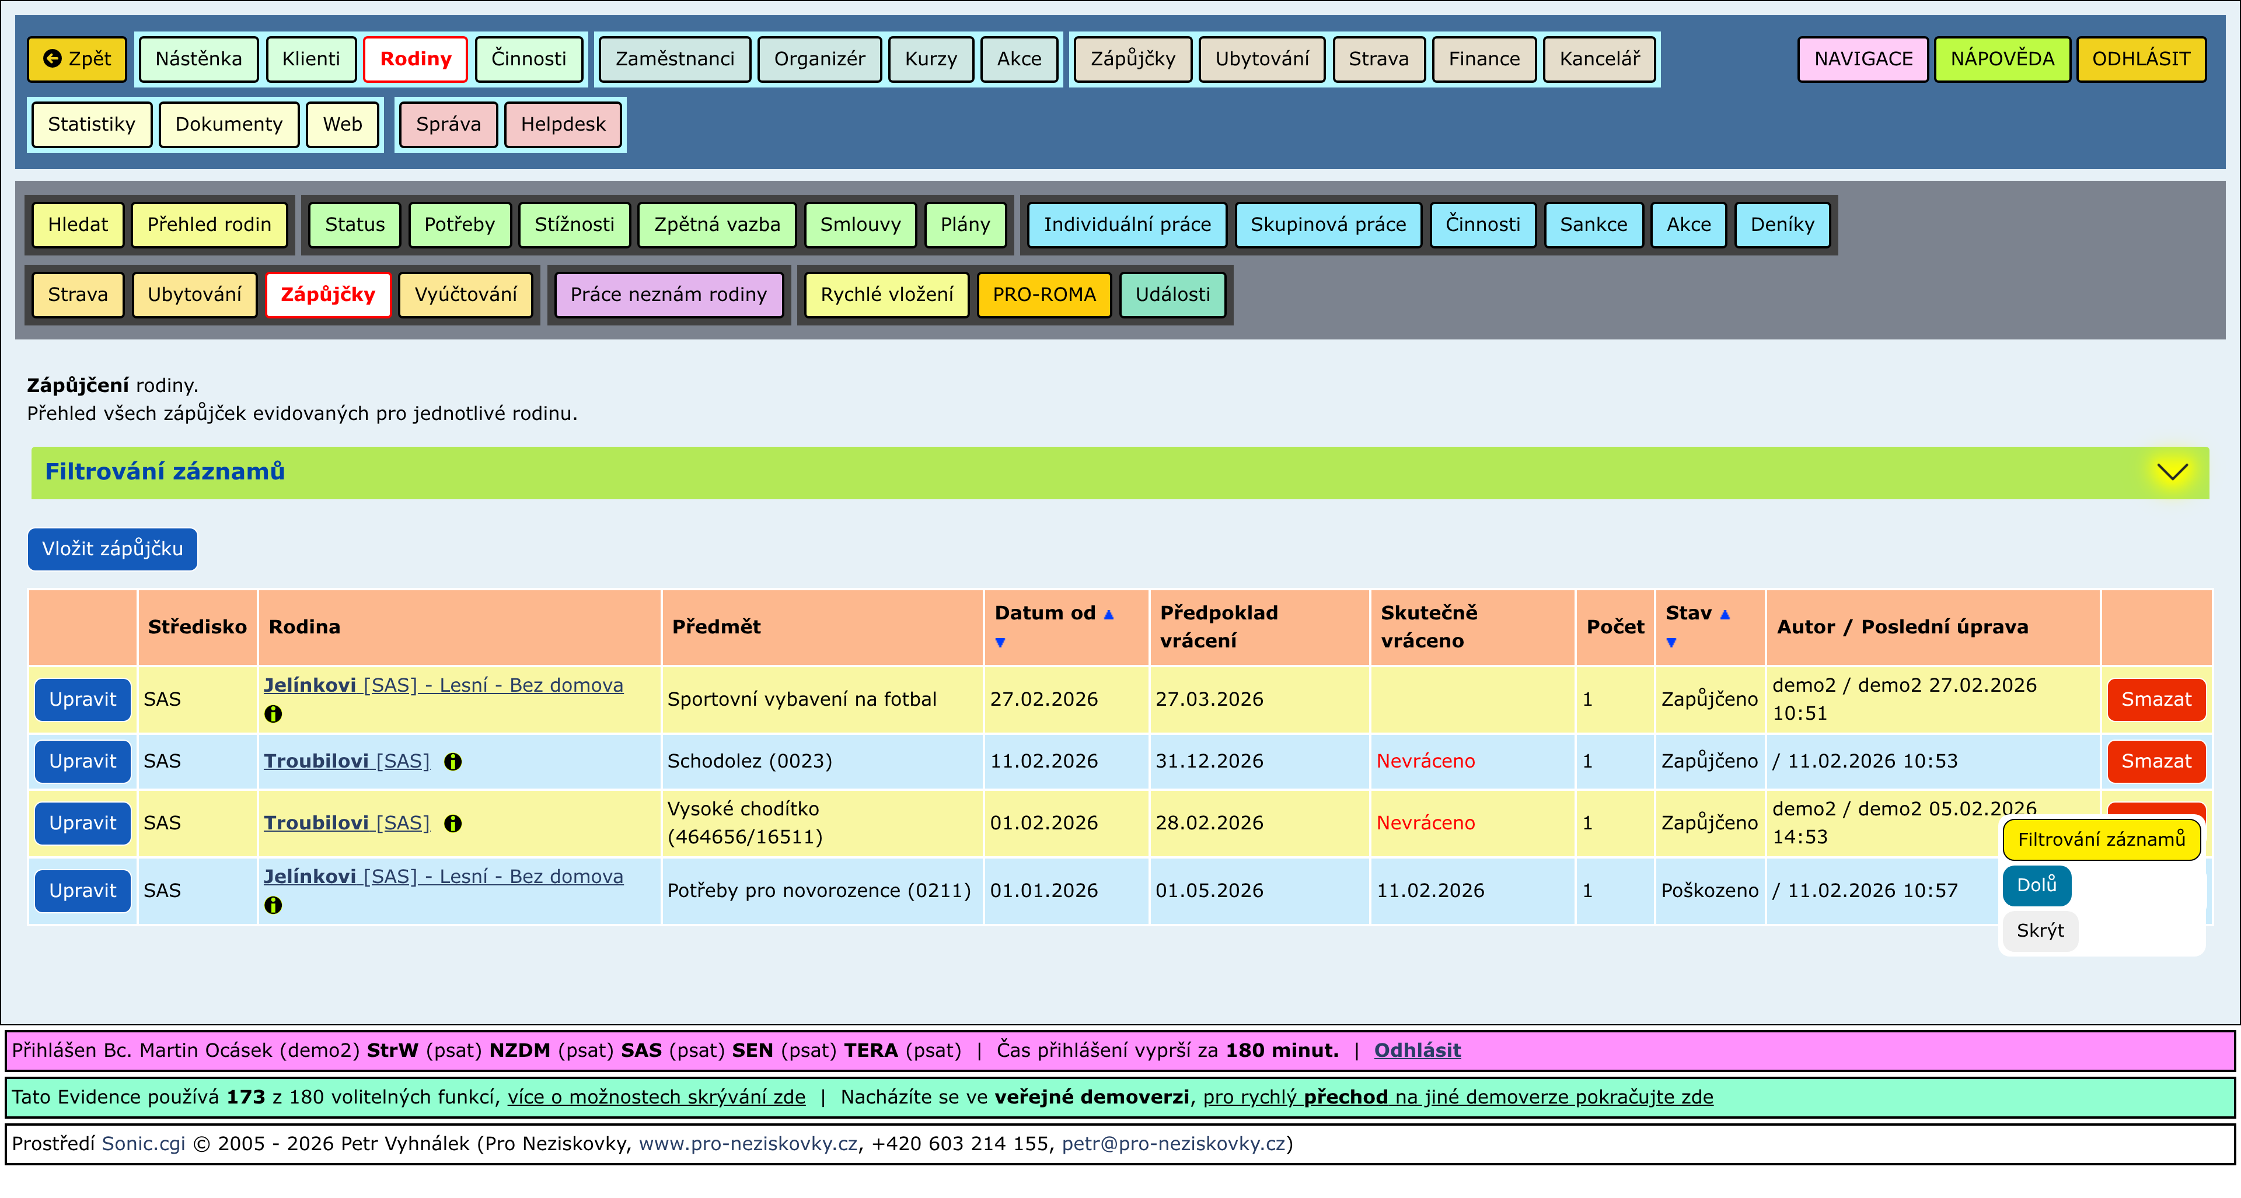
Task: Go back using the Zpět arrow button
Action: coord(78,59)
